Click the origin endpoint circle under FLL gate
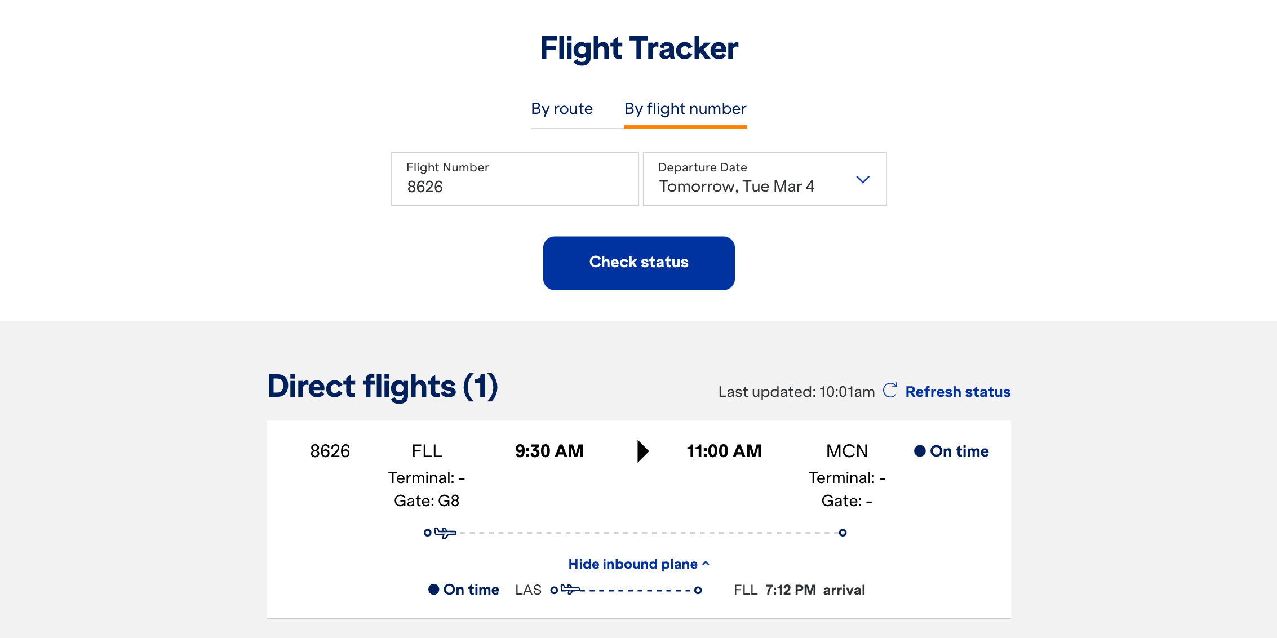The width and height of the screenshot is (1277, 638). (x=428, y=533)
